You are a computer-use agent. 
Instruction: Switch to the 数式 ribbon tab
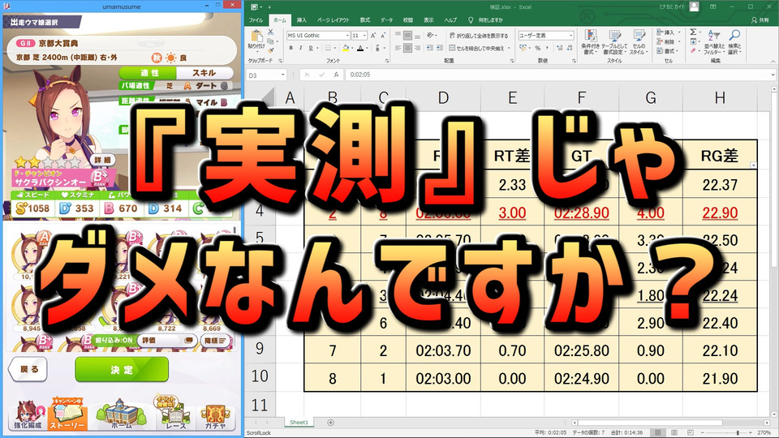tap(365, 20)
